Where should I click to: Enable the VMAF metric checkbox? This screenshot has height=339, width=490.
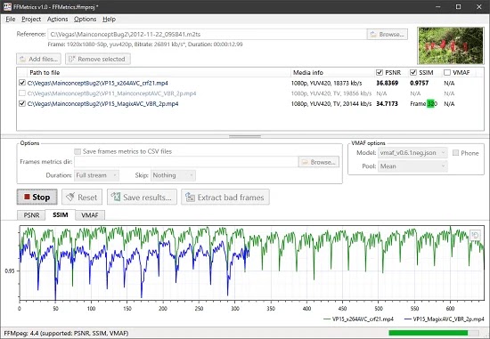click(x=447, y=72)
